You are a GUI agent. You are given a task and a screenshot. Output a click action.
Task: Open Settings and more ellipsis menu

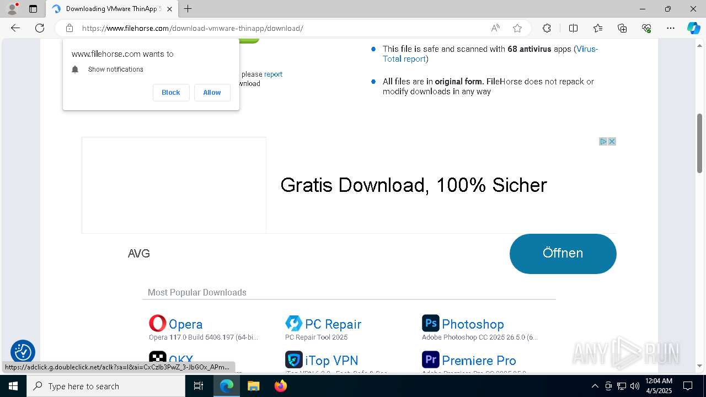point(671,28)
